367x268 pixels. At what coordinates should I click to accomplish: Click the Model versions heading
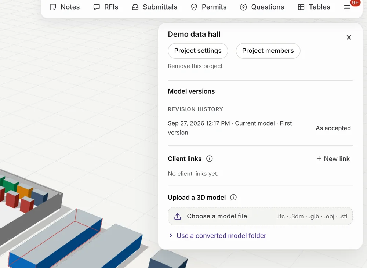pos(191,91)
